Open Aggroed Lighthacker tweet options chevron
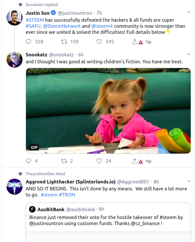 pos(188,181)
